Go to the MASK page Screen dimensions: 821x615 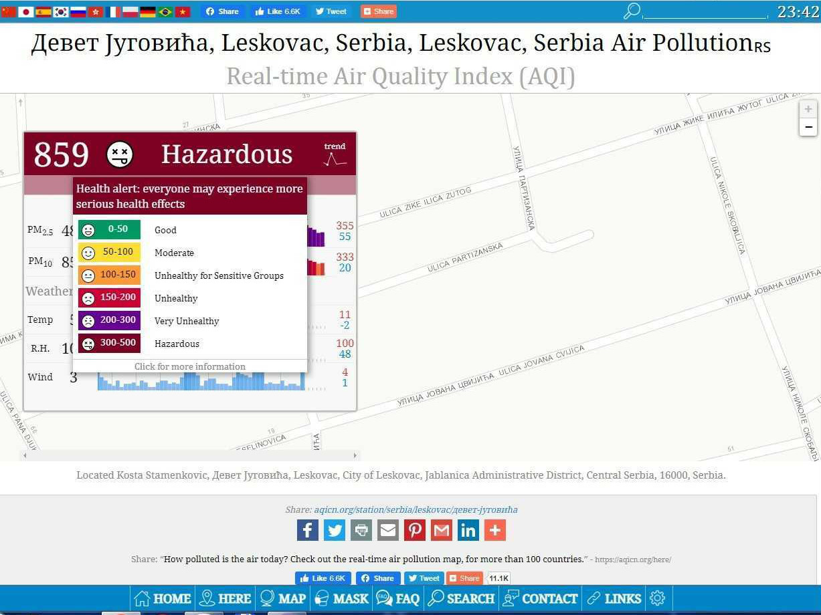click(x=342, y=598)
